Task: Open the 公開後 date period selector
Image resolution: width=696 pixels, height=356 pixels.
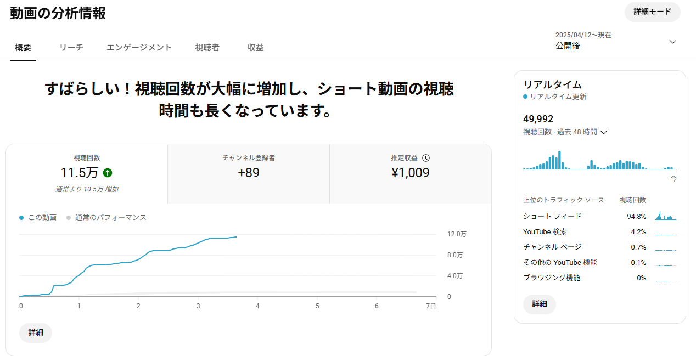Action: (616, 41)
